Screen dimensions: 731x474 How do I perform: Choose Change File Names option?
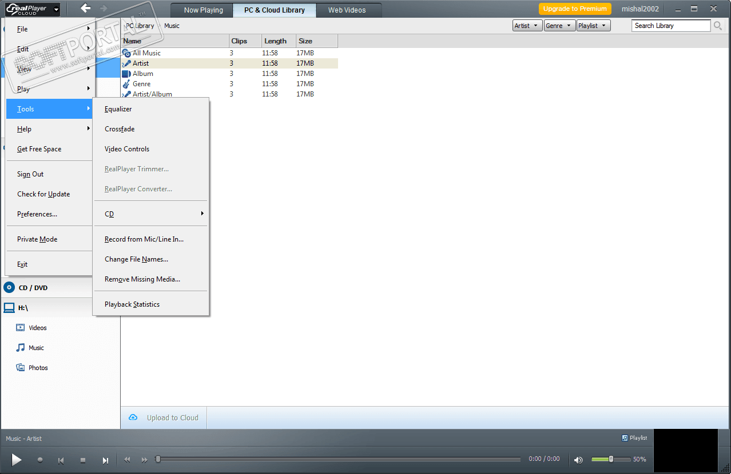(151, 259)
